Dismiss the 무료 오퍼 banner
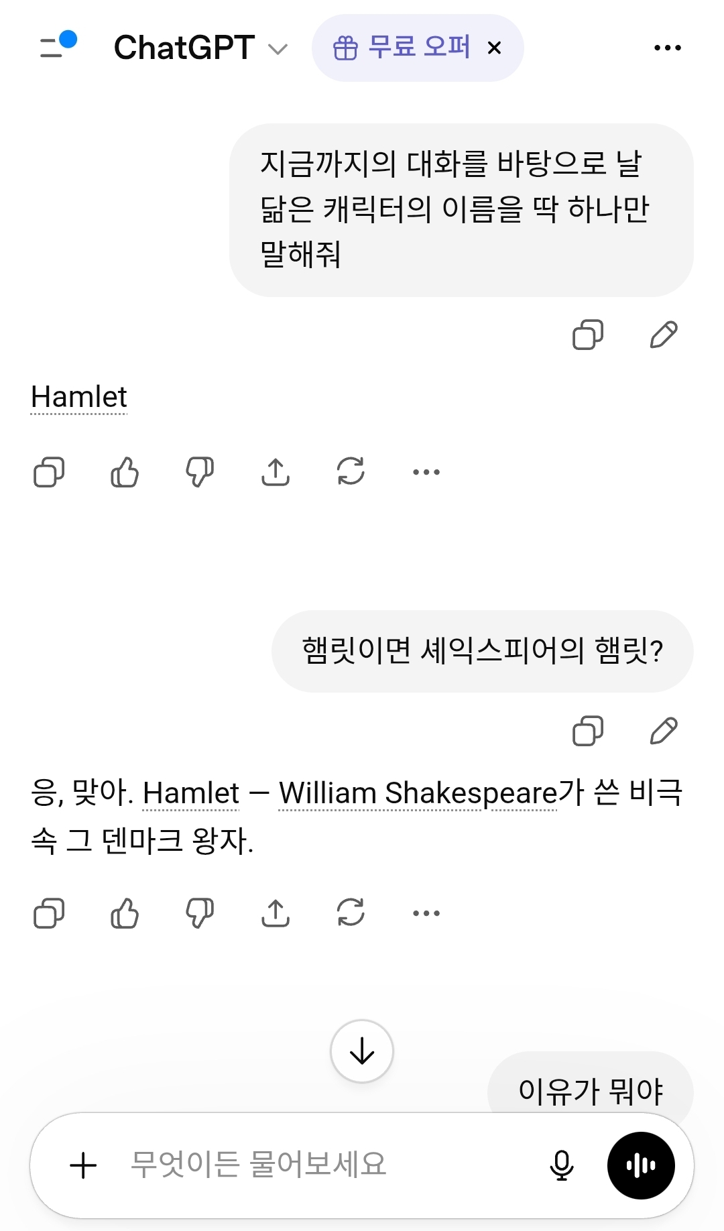Image resolution: width=724 pixels, height=1231 pixels. (495, 48)
